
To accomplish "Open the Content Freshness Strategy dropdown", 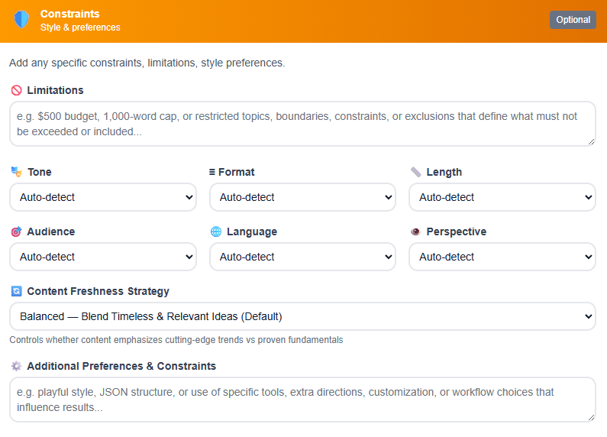I will coord(302,316).
